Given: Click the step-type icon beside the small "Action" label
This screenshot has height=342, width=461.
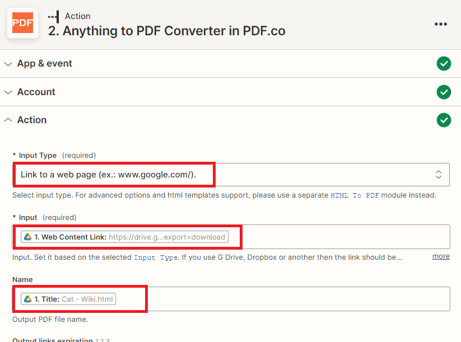Looking at the screenshot, I should [x=54, y=16].
